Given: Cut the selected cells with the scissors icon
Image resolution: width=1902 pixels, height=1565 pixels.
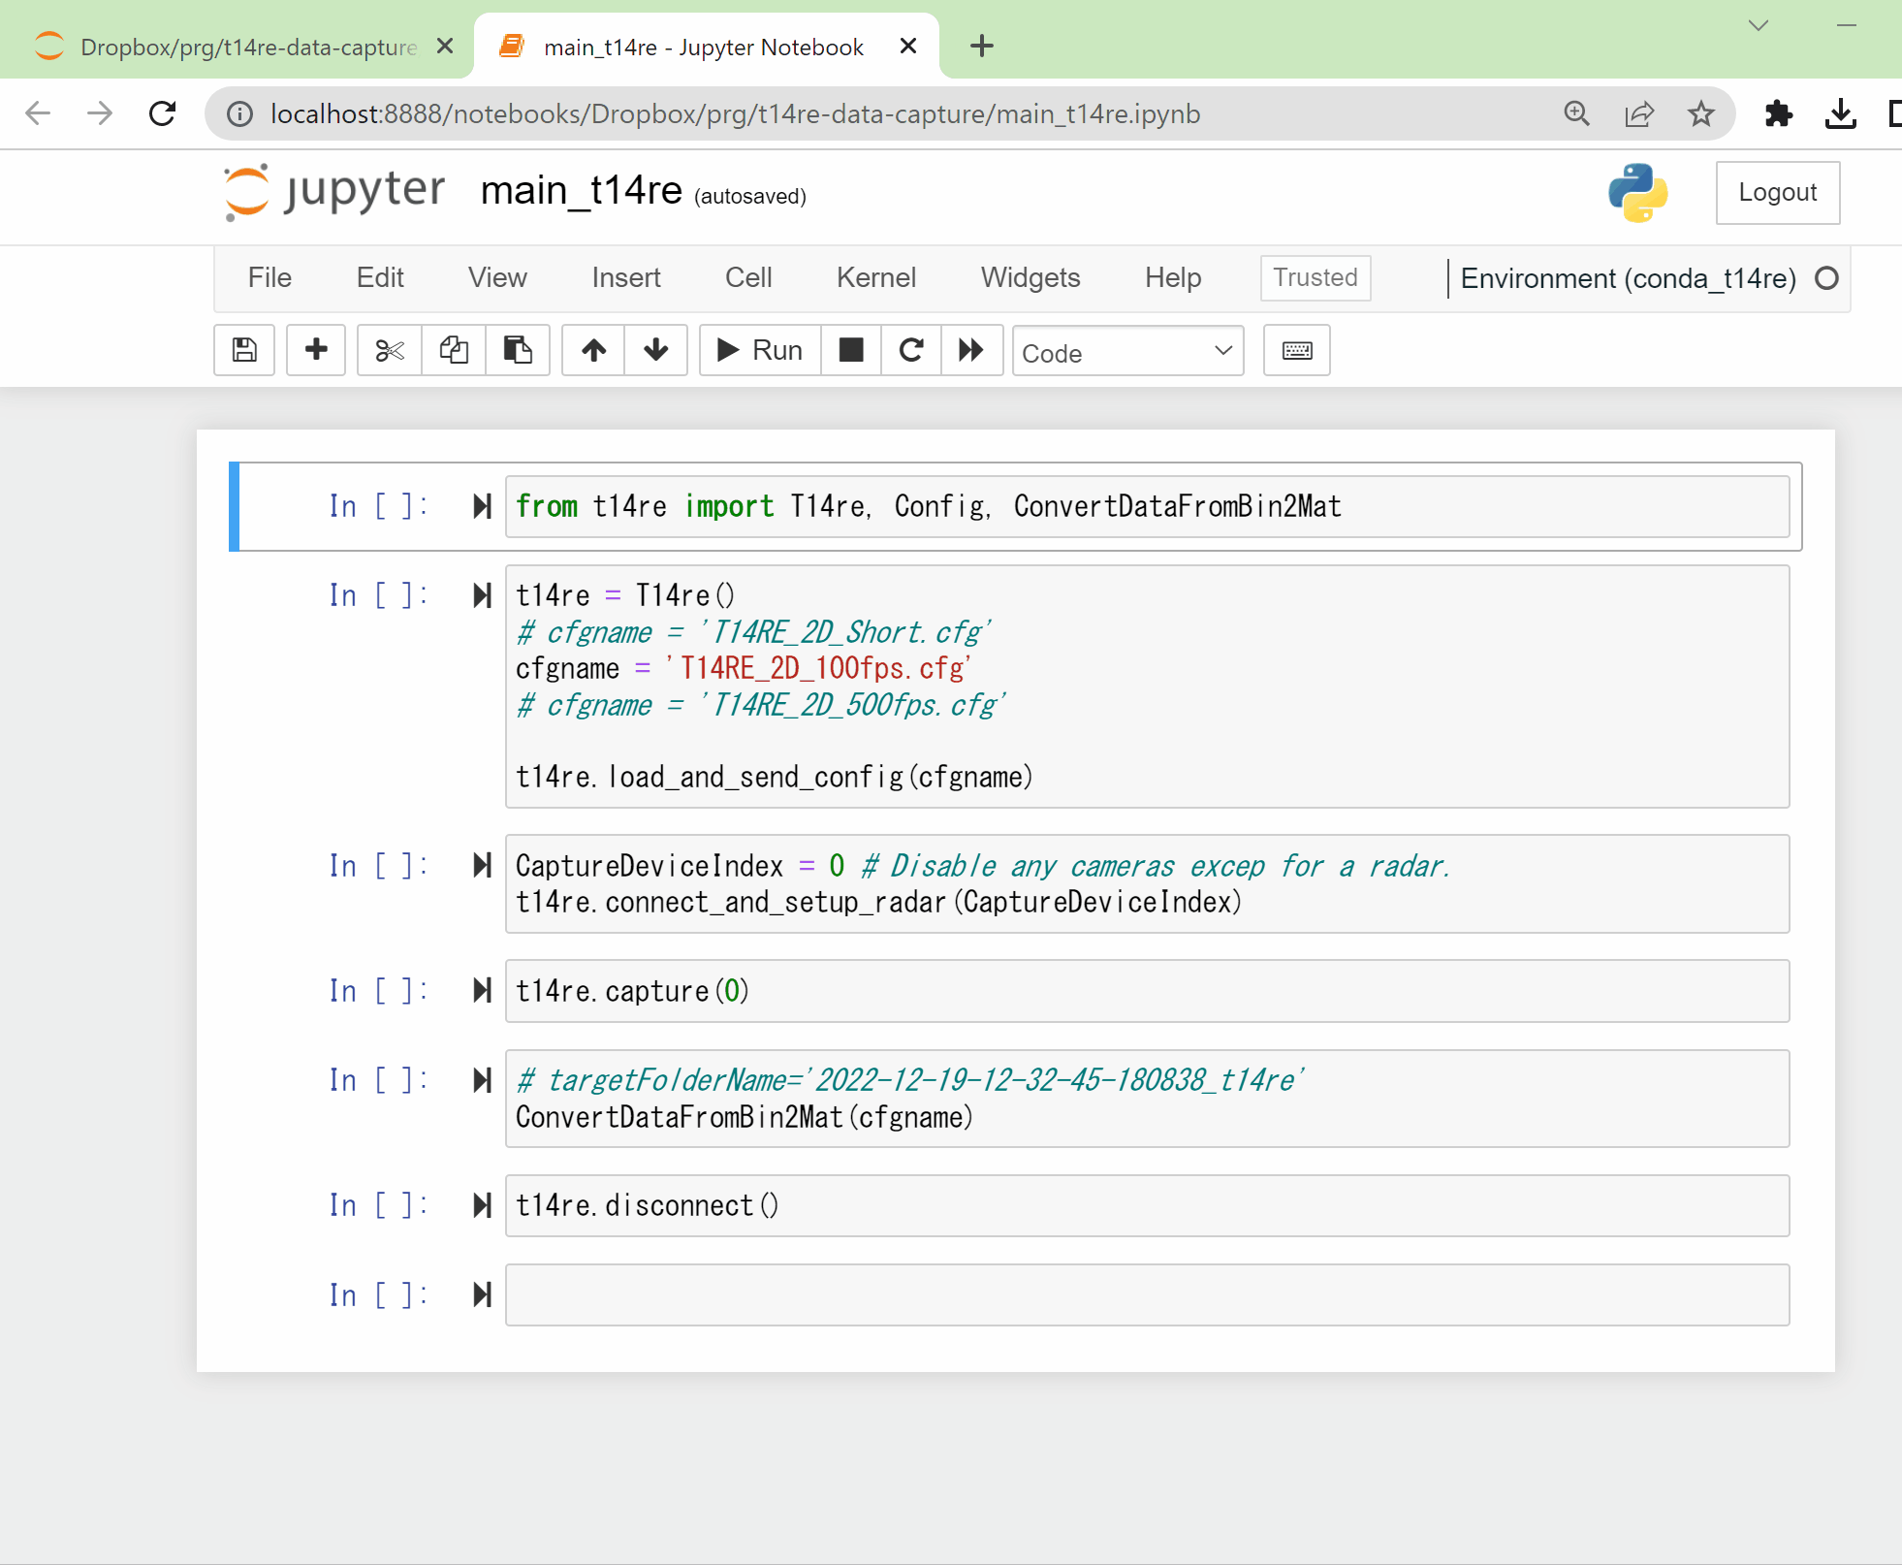Looking at the screenshot, I should [x=390, y=350].
